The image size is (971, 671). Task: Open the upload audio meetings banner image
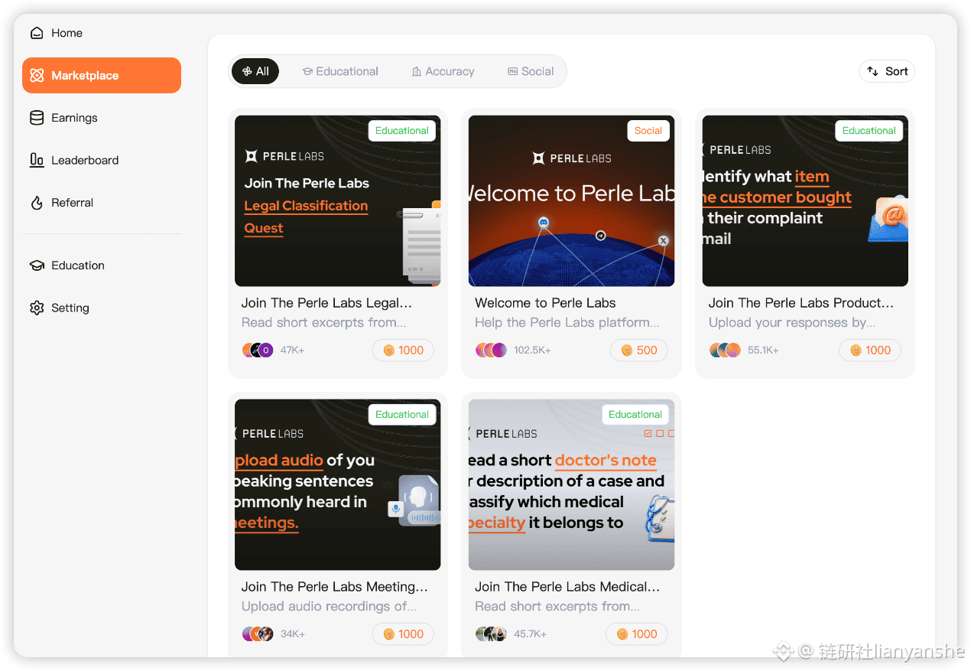pos(338,485)
